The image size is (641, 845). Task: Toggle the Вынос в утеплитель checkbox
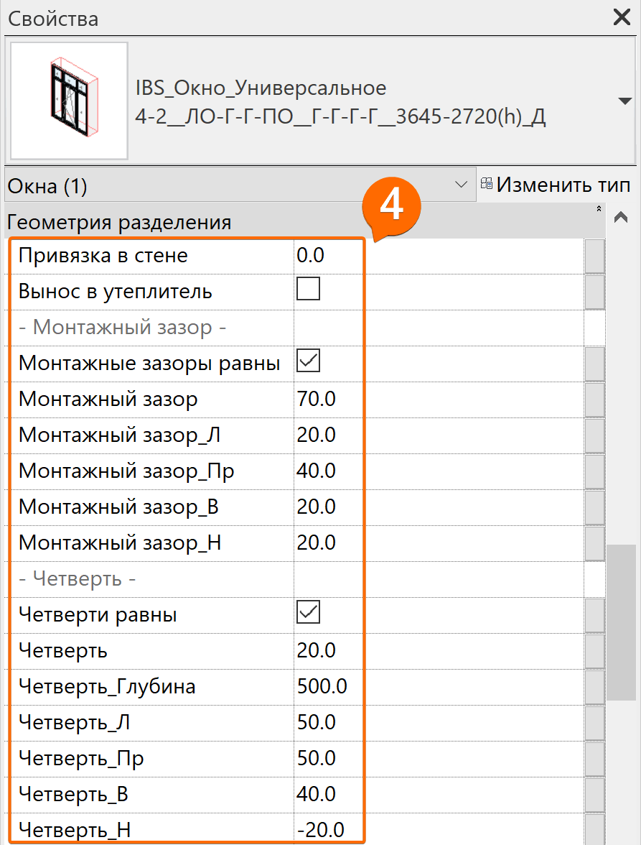[x=309, y=289]
